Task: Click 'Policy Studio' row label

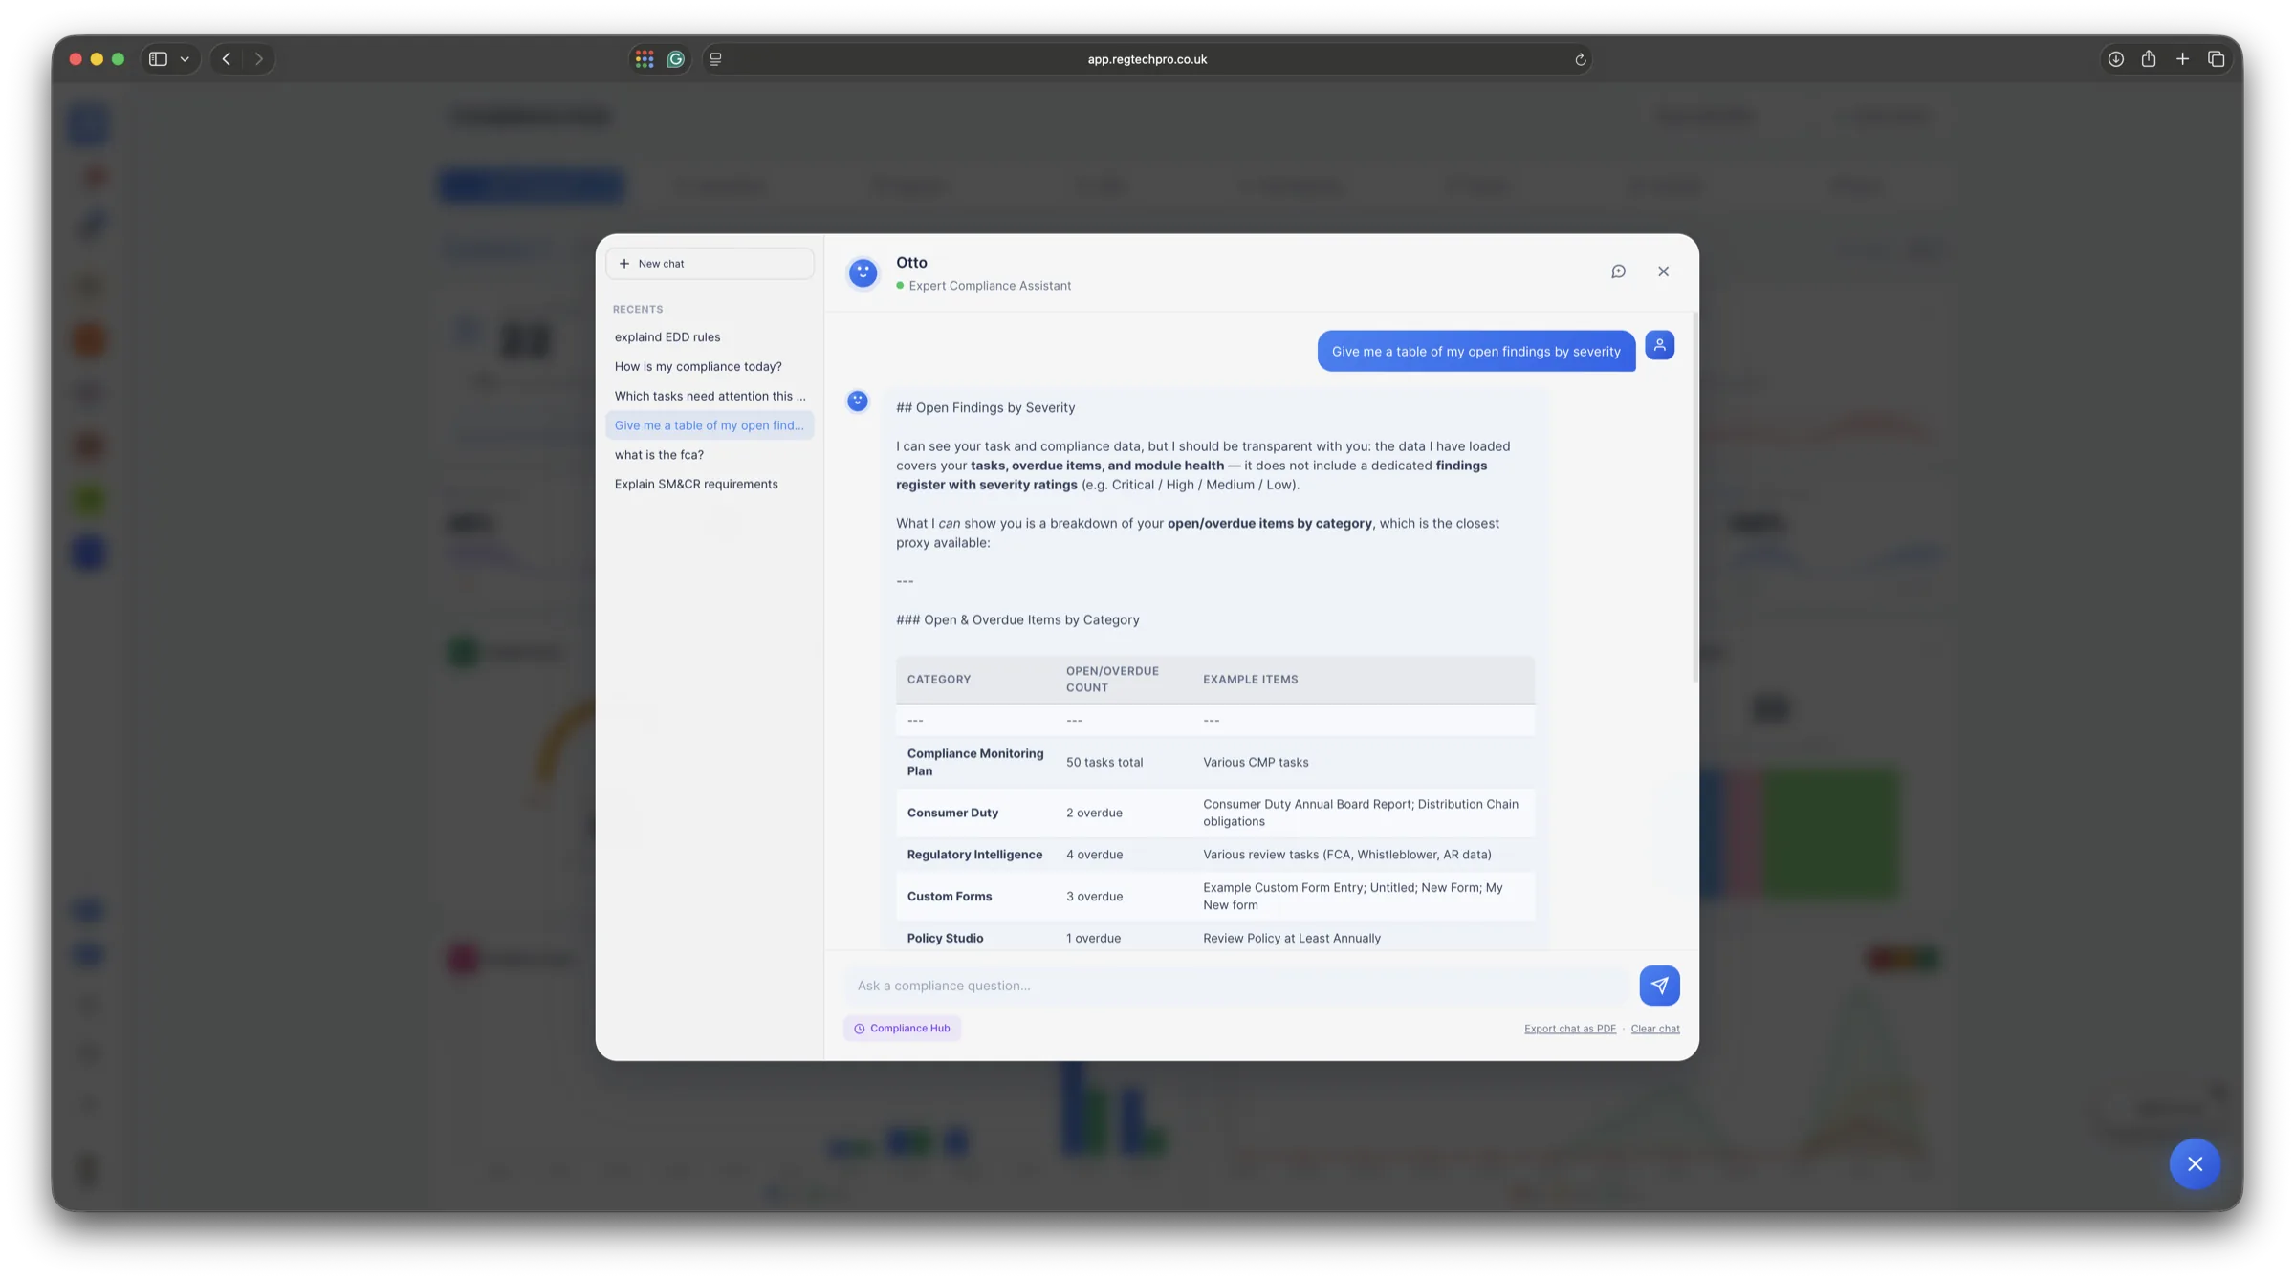Action: coord(945,938)
